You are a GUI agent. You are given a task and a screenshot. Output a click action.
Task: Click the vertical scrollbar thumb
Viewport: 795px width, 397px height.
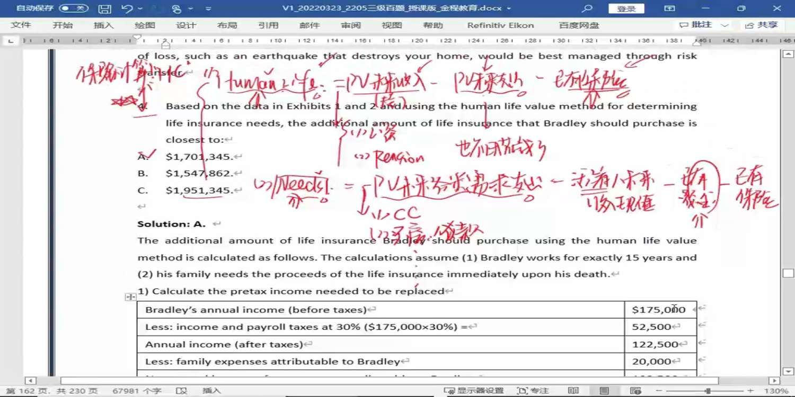[x=788, y=274]
